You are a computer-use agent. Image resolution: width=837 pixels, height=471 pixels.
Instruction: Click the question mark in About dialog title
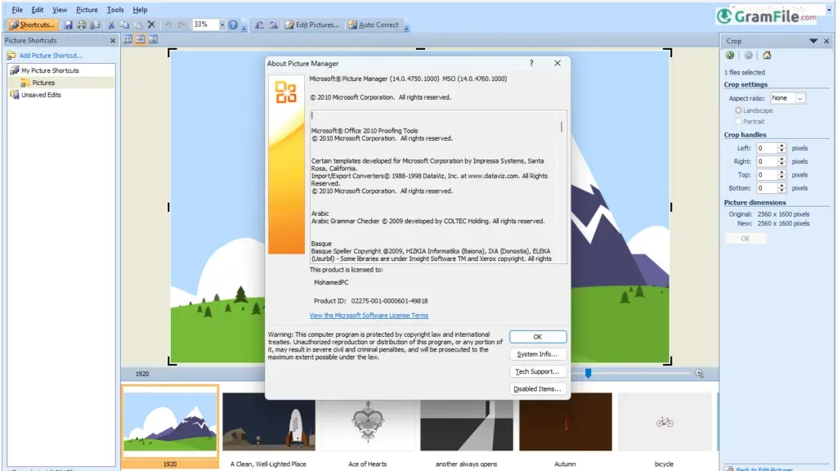point(531,63)
